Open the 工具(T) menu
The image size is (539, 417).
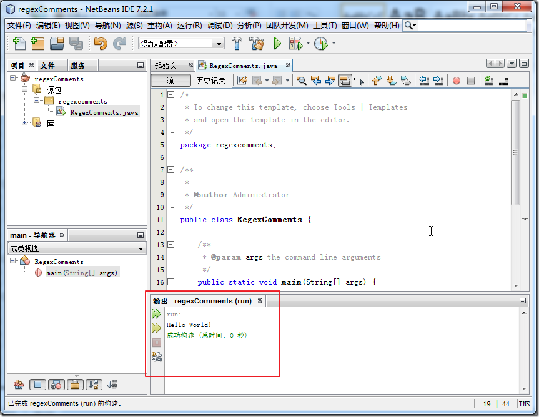coord(325,26)
